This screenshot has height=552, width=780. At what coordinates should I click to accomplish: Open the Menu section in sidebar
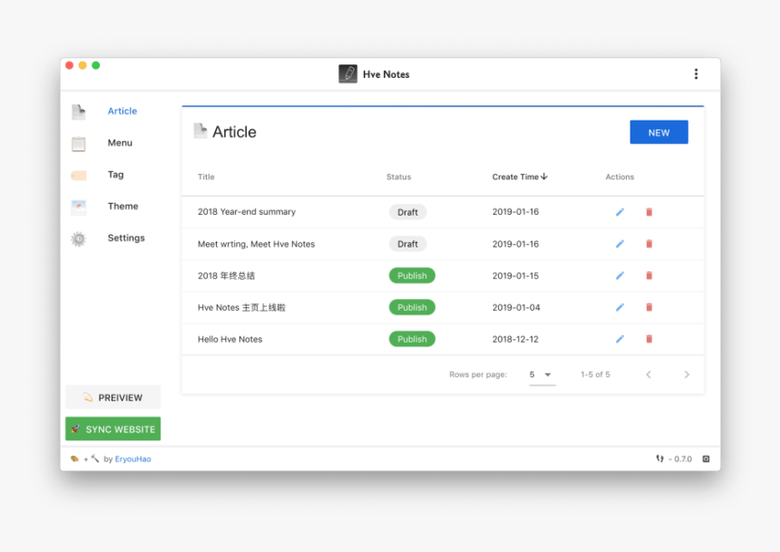pyautogui.click(x=120, y=142)
